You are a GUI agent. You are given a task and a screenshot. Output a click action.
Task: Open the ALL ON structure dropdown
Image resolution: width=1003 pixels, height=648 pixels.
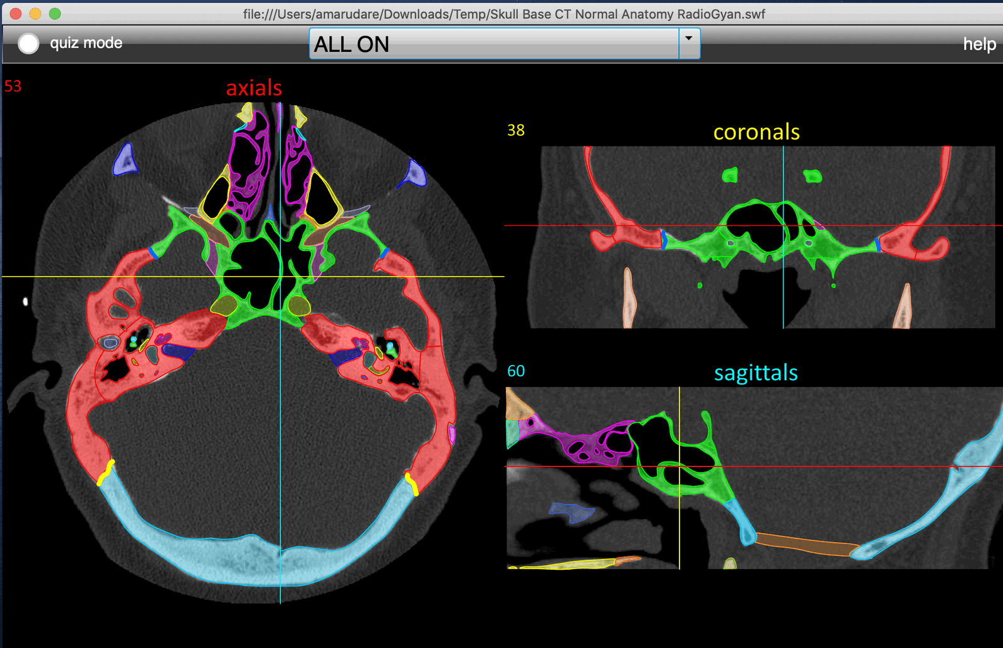coord(493,44)
